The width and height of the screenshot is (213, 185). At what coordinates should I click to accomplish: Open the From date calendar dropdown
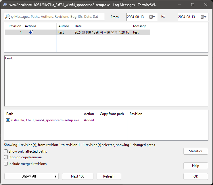(x=152, y=17)
